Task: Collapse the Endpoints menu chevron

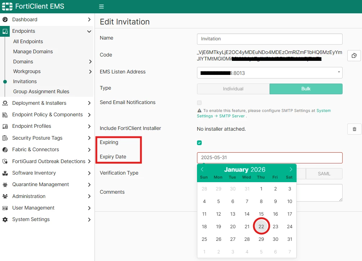Action: pos(89,31)
